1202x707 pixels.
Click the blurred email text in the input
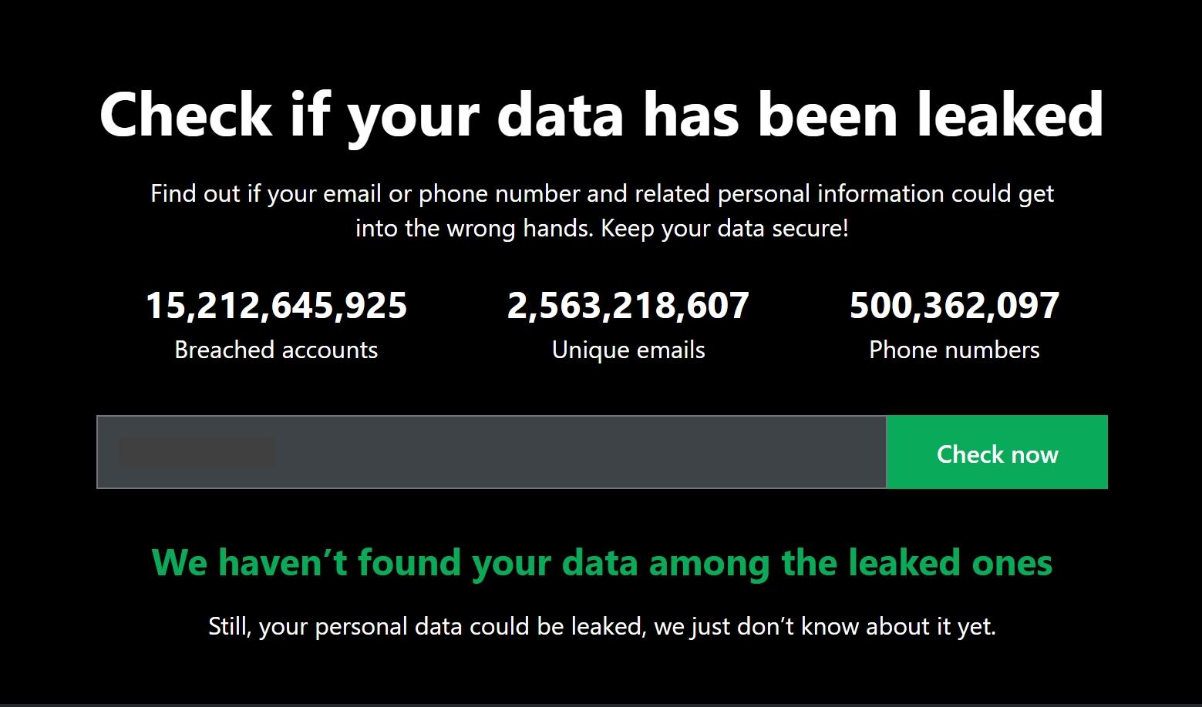click(x=196, y=451)
